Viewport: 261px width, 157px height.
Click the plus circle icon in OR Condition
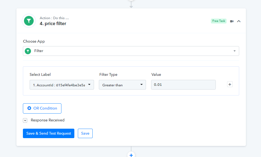29,108
